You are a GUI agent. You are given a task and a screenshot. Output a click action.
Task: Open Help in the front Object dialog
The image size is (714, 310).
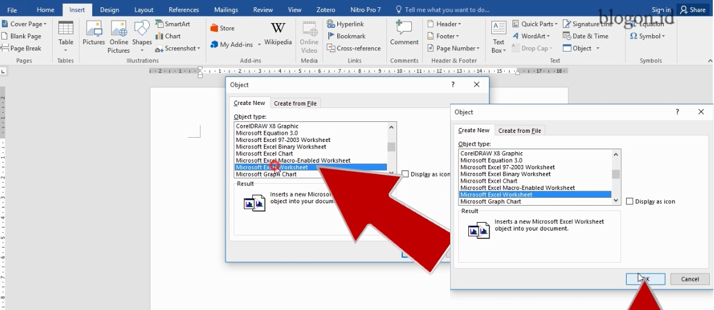click(x=677, y=112)
